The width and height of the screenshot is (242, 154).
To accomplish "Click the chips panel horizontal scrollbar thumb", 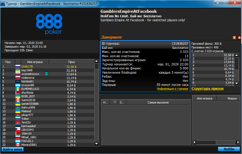I will pos(206,143).
